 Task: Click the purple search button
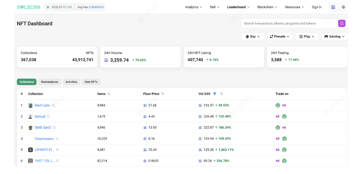tap(342, 23)
